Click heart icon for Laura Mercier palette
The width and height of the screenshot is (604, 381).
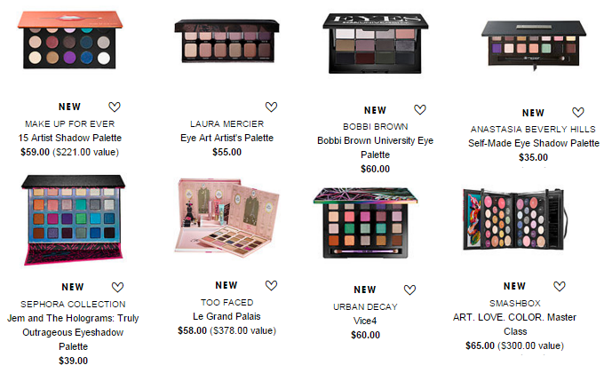[x=271, y=107]
